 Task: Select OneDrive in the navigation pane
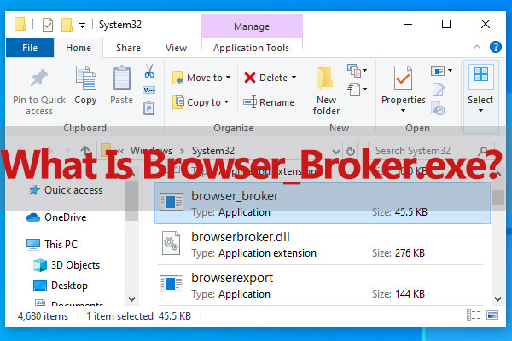(69, 217)
